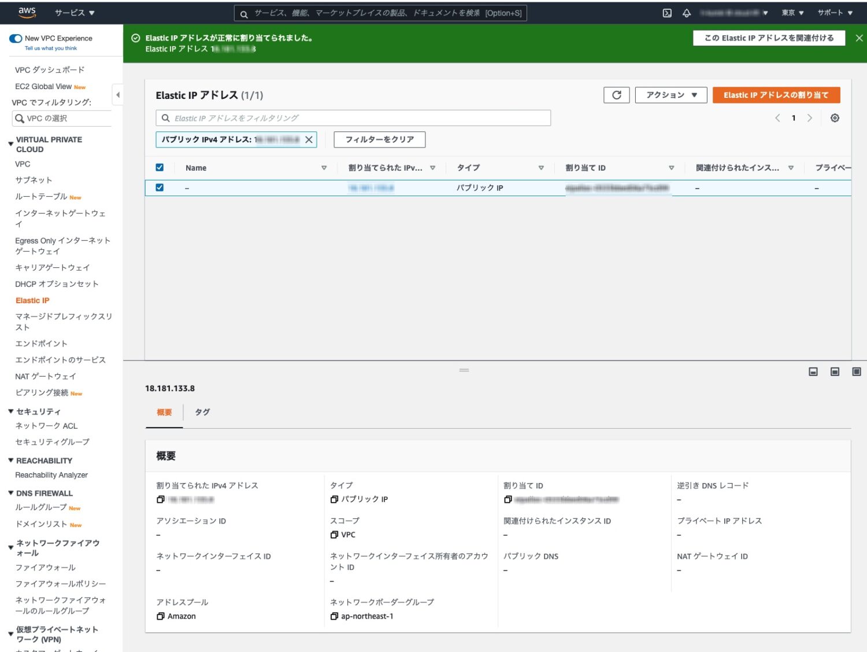The image size is (867, 652).
Task: Collapse the ネットワークファイアウォール section
Action: 11,547
